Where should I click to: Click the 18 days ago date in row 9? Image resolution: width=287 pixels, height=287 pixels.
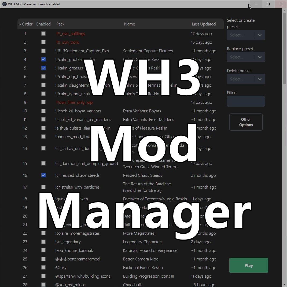(201, 102)
